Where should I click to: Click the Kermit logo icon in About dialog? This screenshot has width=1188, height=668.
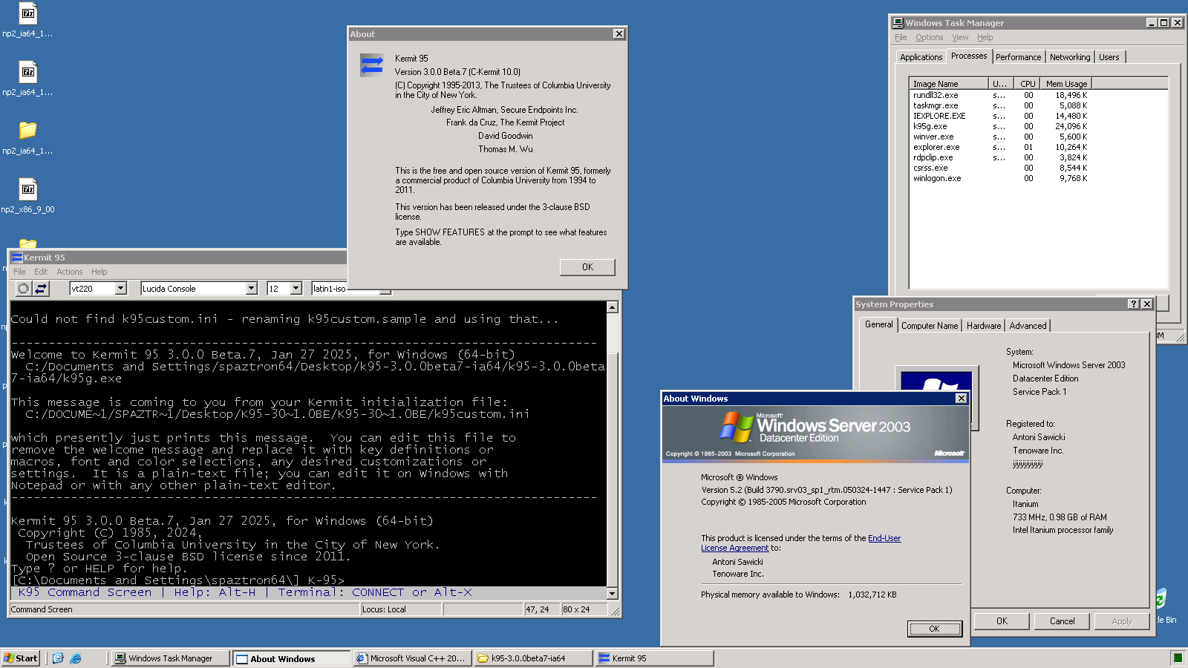[x=371, y=65]
